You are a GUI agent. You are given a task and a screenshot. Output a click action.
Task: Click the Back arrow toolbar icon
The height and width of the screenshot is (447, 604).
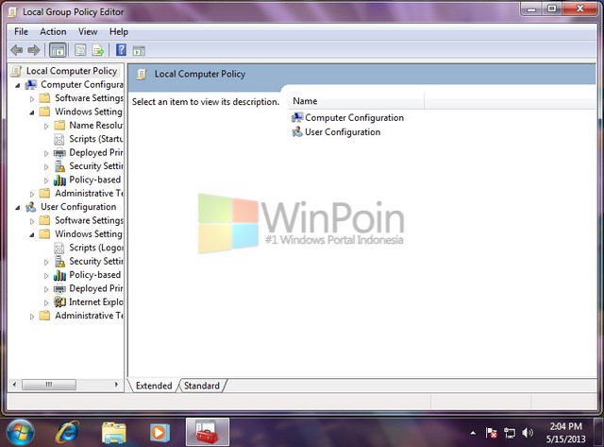(17, 50)
